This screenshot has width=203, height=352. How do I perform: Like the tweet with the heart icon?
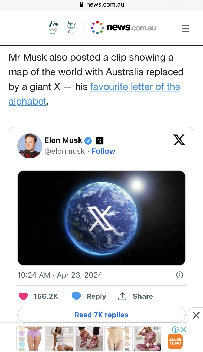tap(24, 296)
